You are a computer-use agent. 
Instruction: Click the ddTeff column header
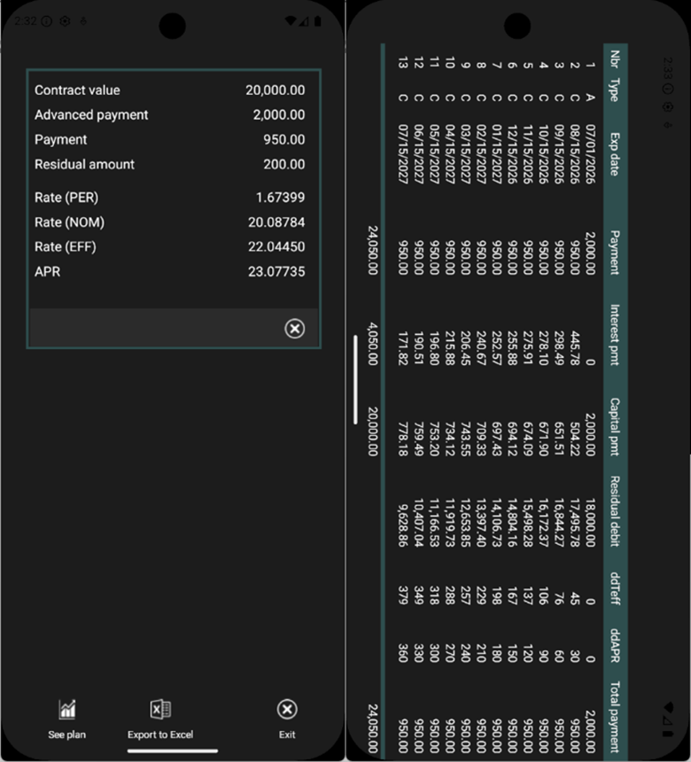point(615,588)
